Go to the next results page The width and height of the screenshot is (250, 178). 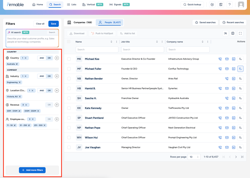coord(236,157)
